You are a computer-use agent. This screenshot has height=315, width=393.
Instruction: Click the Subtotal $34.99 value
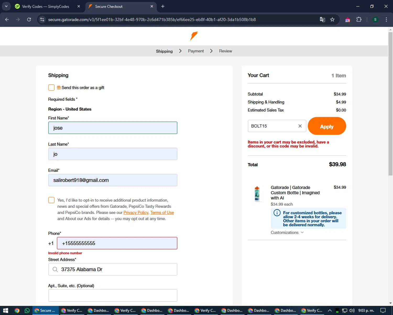(x=340, y=94)
